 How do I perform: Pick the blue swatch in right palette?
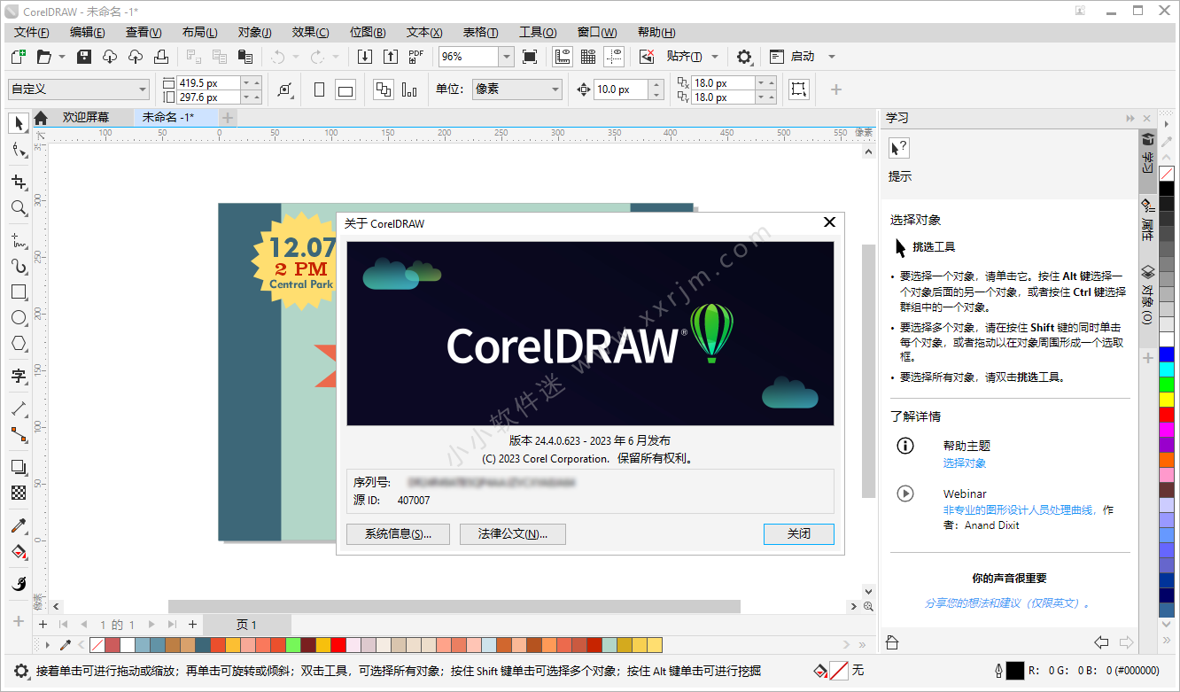click(x=1167, y=354)
